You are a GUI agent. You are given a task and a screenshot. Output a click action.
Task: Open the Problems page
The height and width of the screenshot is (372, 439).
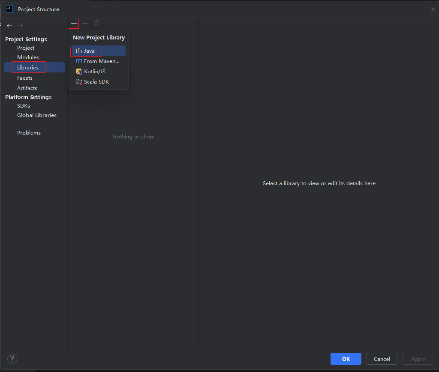click(x=29, y=133)
